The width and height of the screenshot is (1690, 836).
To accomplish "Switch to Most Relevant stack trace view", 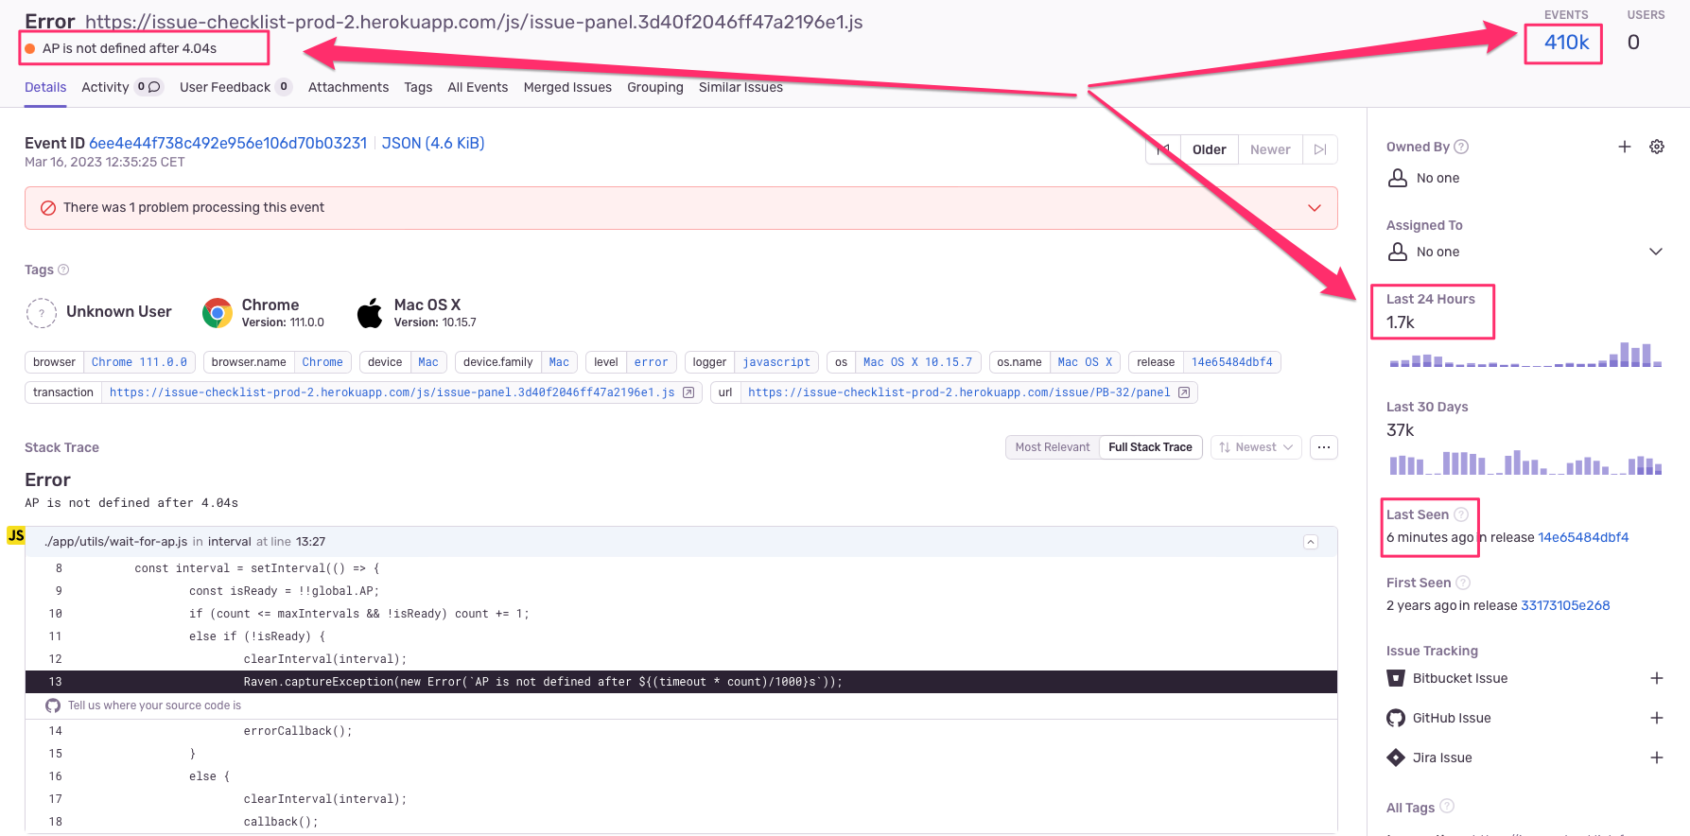I will tap(1052, 447).
